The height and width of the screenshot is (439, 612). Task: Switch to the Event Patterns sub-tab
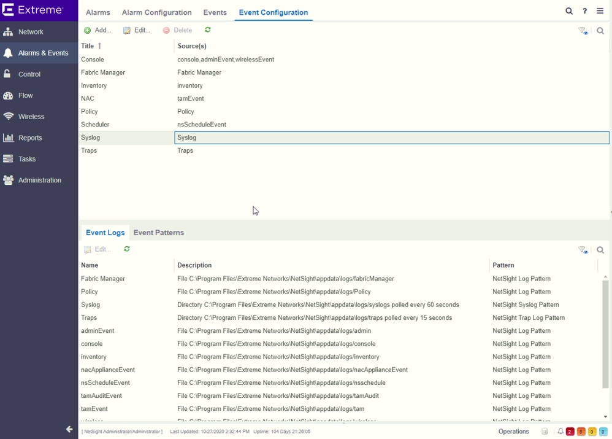click(158, 233)
